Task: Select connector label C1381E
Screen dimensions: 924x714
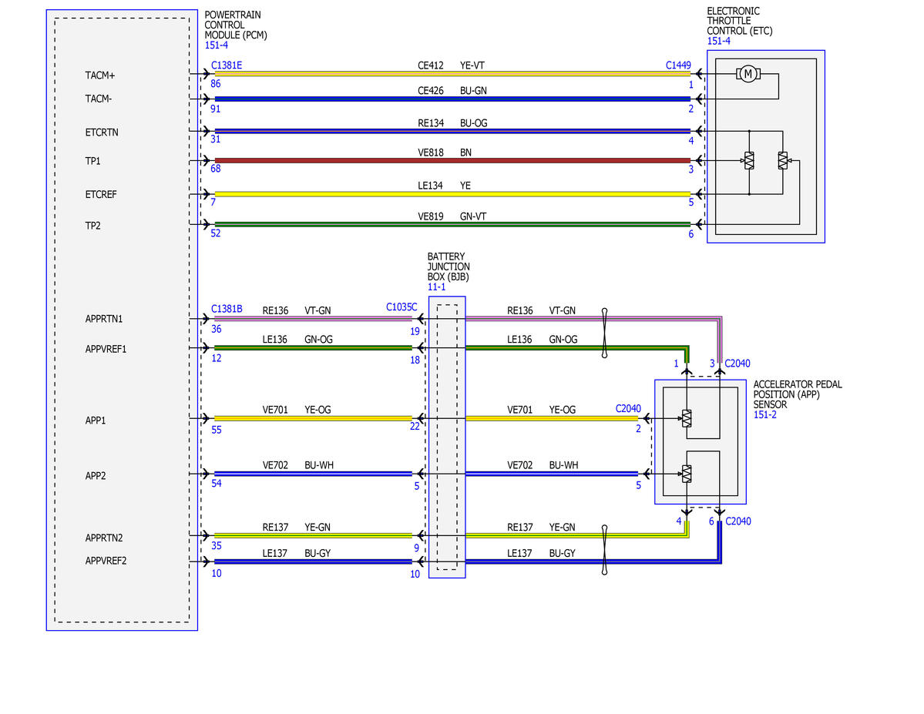Action: [x=227, y=65]
